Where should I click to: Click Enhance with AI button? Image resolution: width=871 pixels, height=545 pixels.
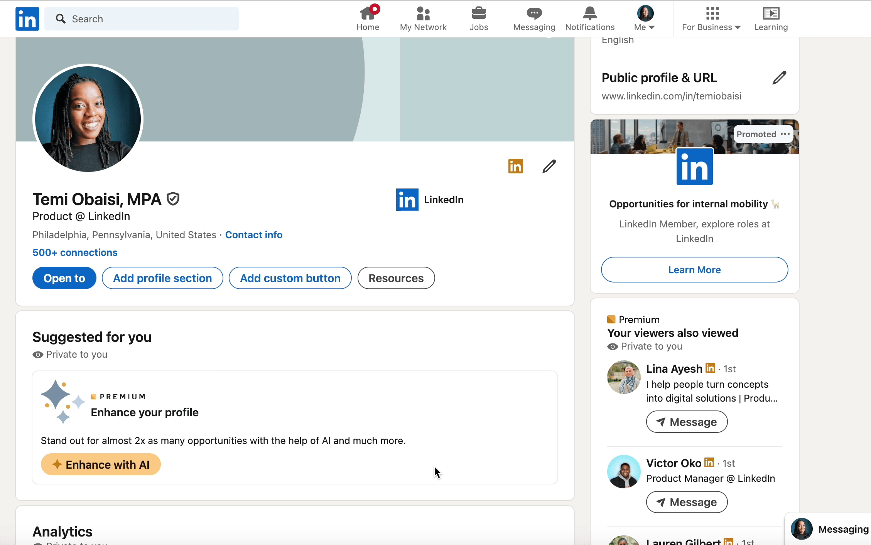(101, 464)
